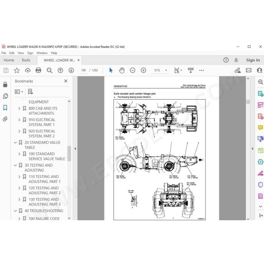
Task: Switch to the Home tab
Action: coord(9,60)
